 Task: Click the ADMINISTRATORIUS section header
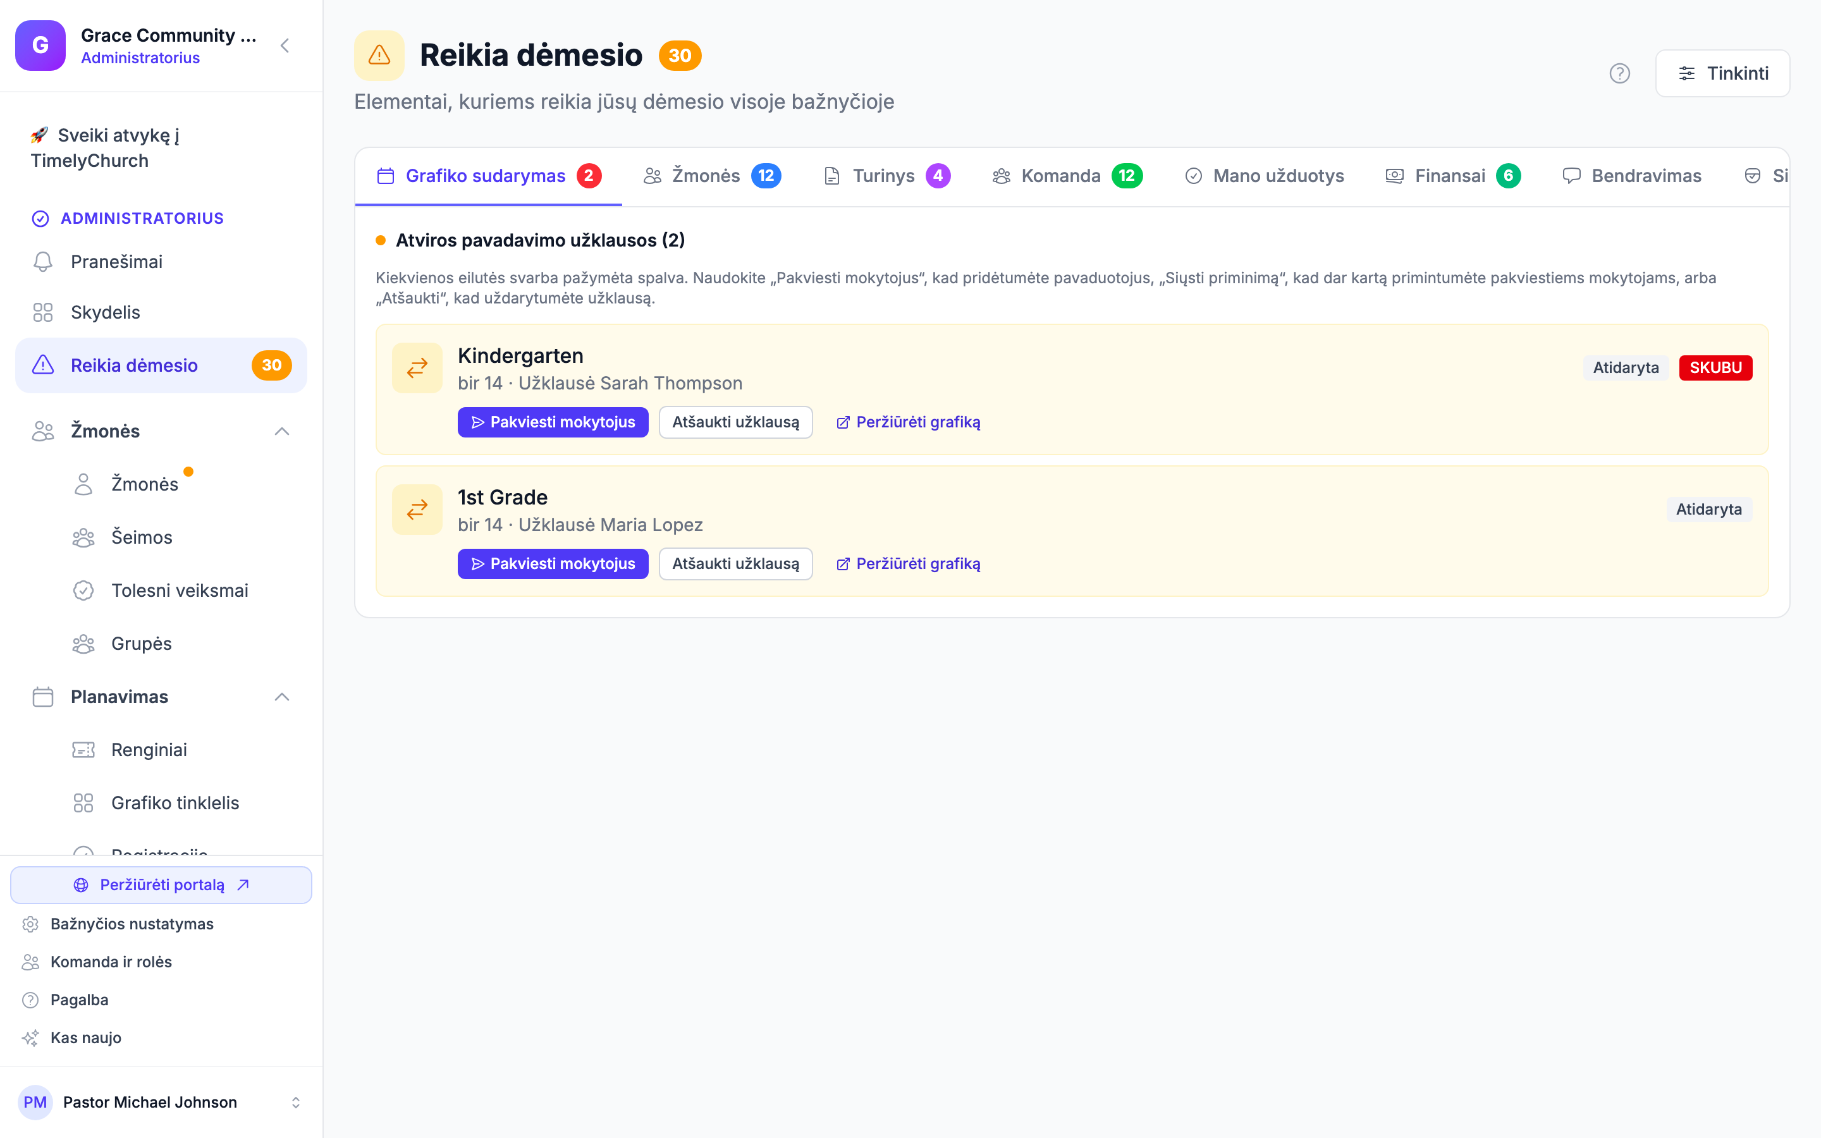click(x=128, y=218)
